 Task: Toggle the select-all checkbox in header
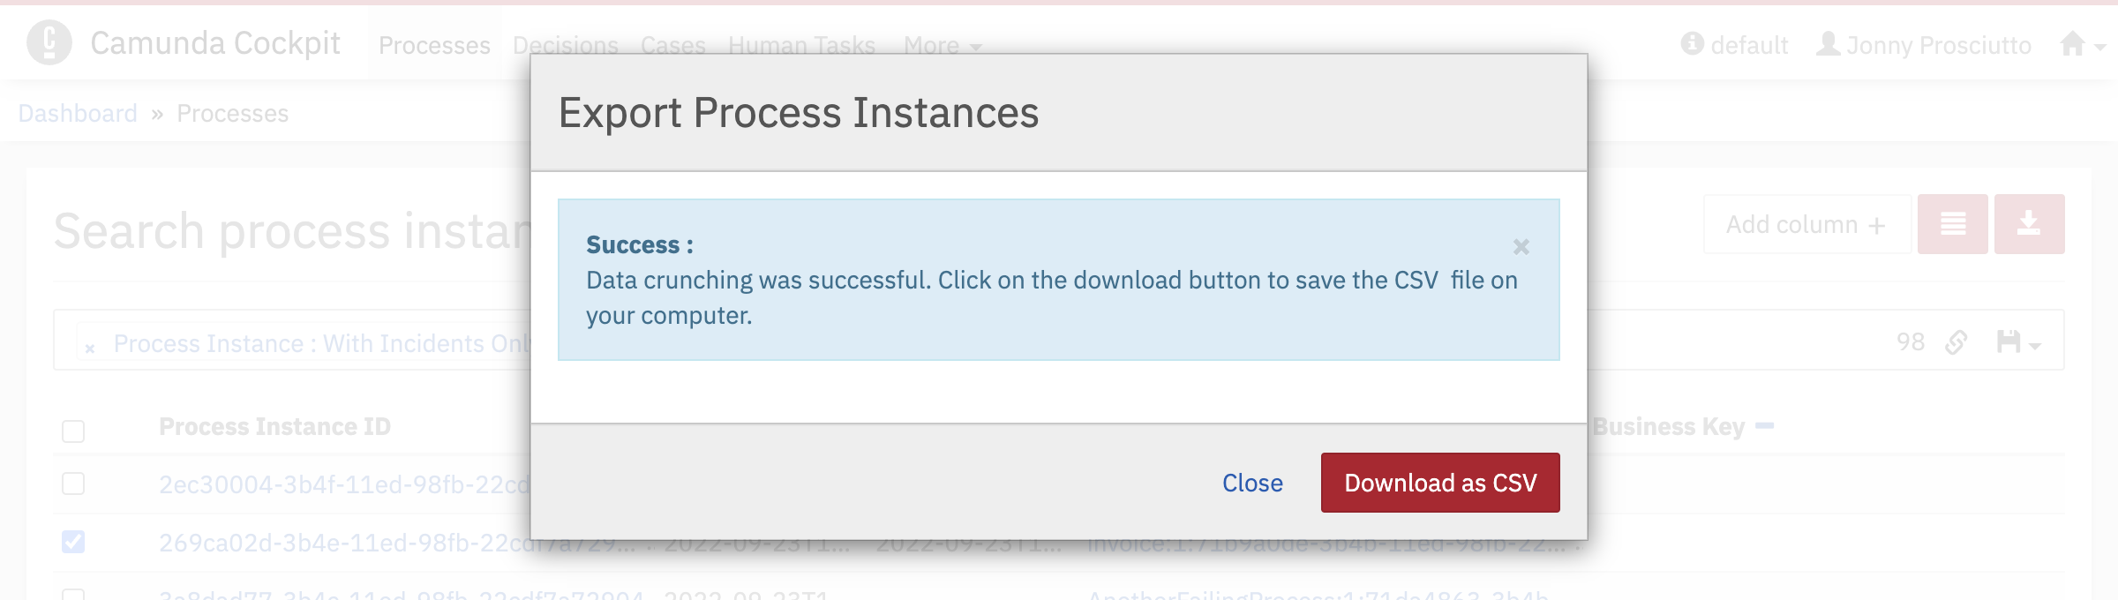pos(73,431)
